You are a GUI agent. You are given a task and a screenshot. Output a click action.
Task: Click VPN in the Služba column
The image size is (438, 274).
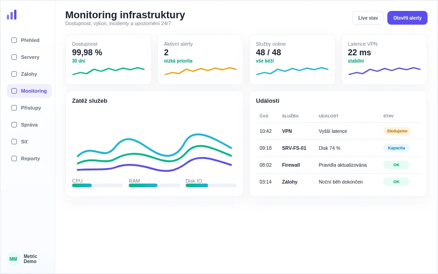point(287,131)
